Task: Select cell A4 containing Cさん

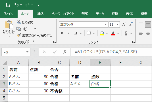Action: (x=18, y=91)
